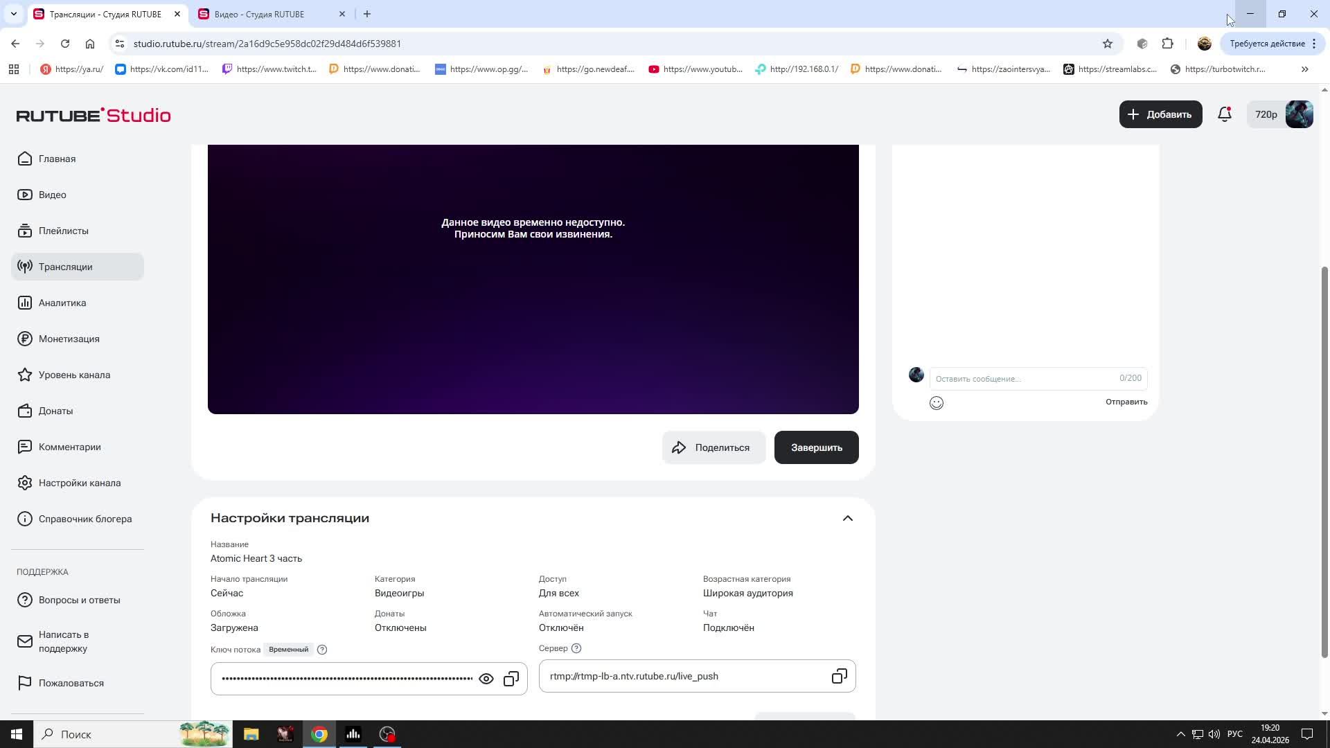This screenshot has height=748, width=1330.
Task: Collapse the Настройки трансляции section
Action: point(847,518)
